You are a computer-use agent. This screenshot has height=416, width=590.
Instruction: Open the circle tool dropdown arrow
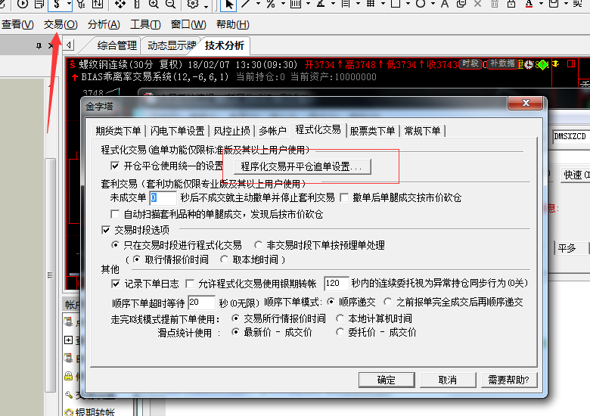tap(433, 5)
